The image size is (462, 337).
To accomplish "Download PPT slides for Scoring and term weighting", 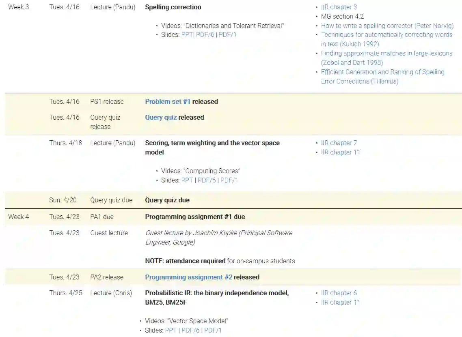I will coord(187,180).
